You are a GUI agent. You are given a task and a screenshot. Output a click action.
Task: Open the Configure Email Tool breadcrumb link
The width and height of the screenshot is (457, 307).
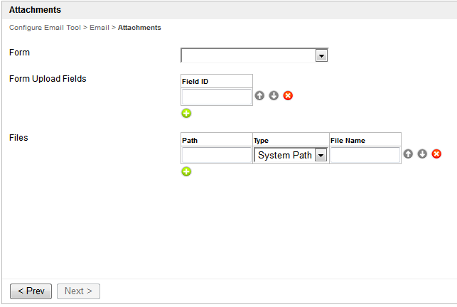pos(45,28)
